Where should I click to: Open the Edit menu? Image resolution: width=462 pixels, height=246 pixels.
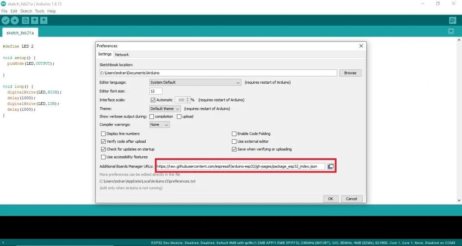point(14,11)
